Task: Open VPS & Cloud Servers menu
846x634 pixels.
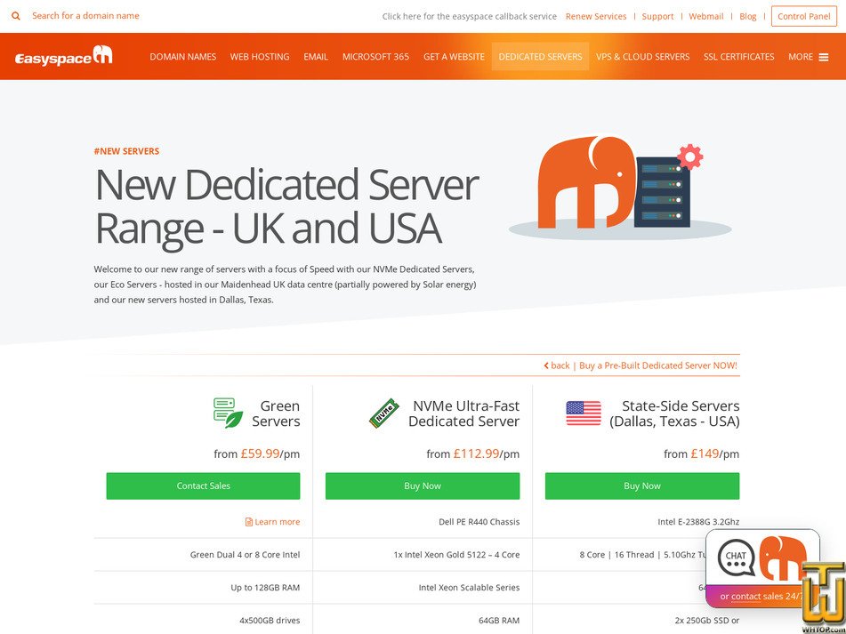Action: [642, 57]
